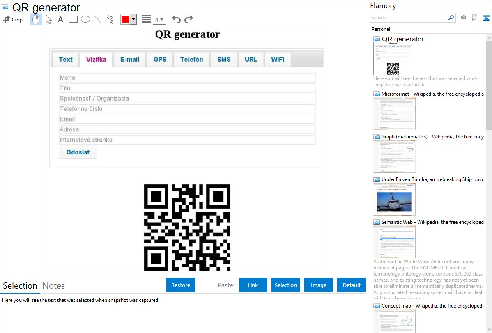Click the camera capture icon

click(x=463, y=18)
